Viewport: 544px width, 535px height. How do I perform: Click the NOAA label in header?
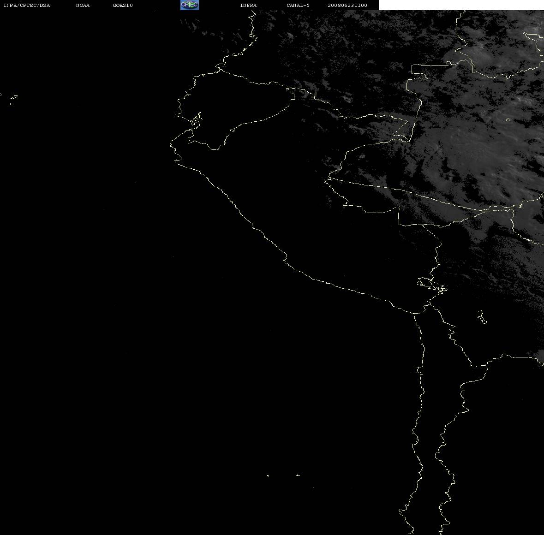pos(83,5)
